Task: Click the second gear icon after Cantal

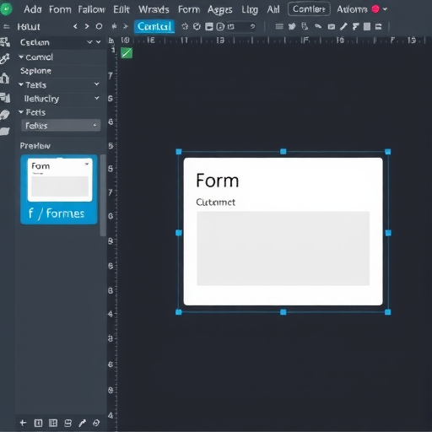Action: [197, 26]
